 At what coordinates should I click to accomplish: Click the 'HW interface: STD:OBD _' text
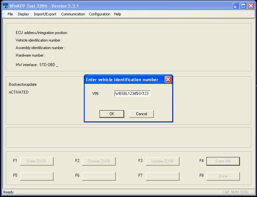coord(37,65)
